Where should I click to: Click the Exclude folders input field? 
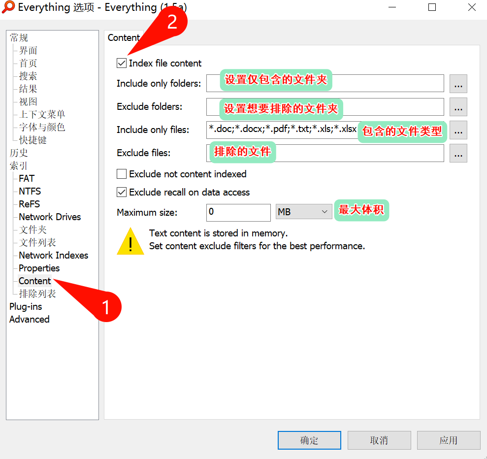pos(325,107)
